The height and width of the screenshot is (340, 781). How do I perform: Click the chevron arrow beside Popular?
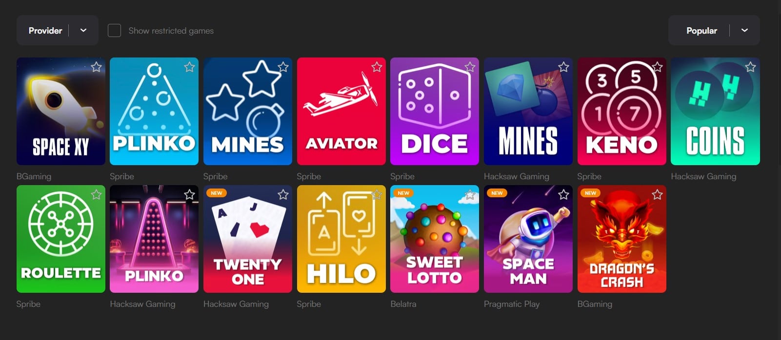744,30
